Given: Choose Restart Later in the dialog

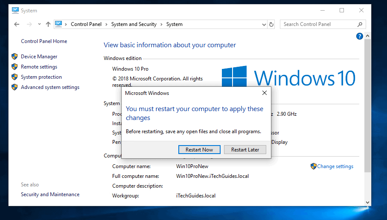Looking at the screenshot, I should tap(245, 150).
